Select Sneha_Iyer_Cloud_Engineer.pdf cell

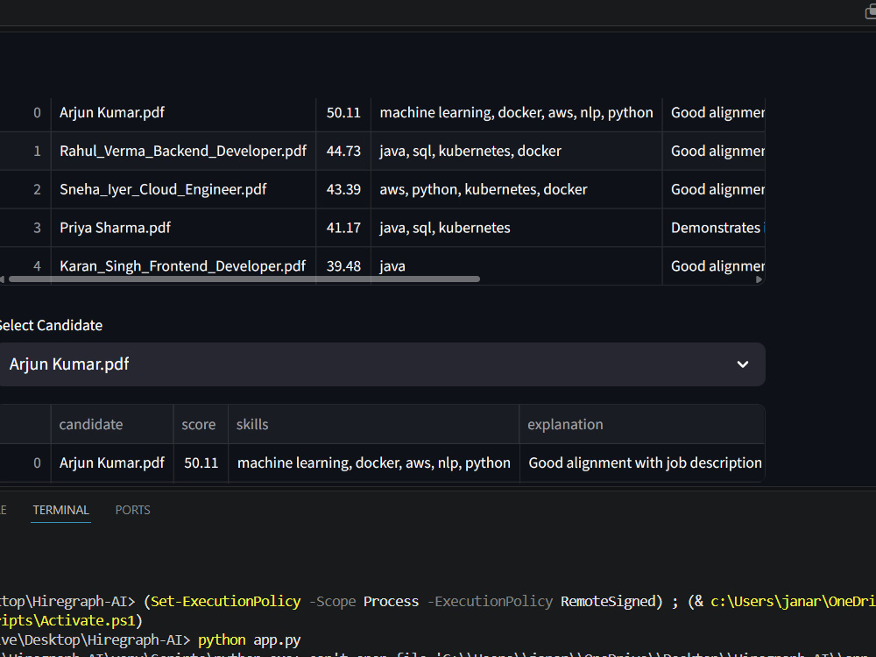pos(183,189)
